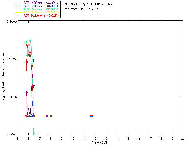Click the x-axis tick label 10
The height and width of the screenshot is (150, 188).
(73, 139)
